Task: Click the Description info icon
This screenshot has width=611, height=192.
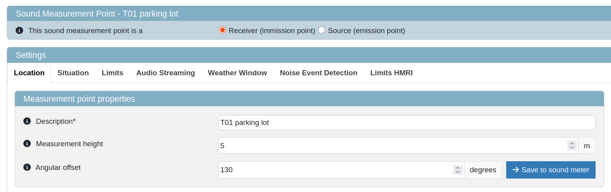Action: click(27, 121)
